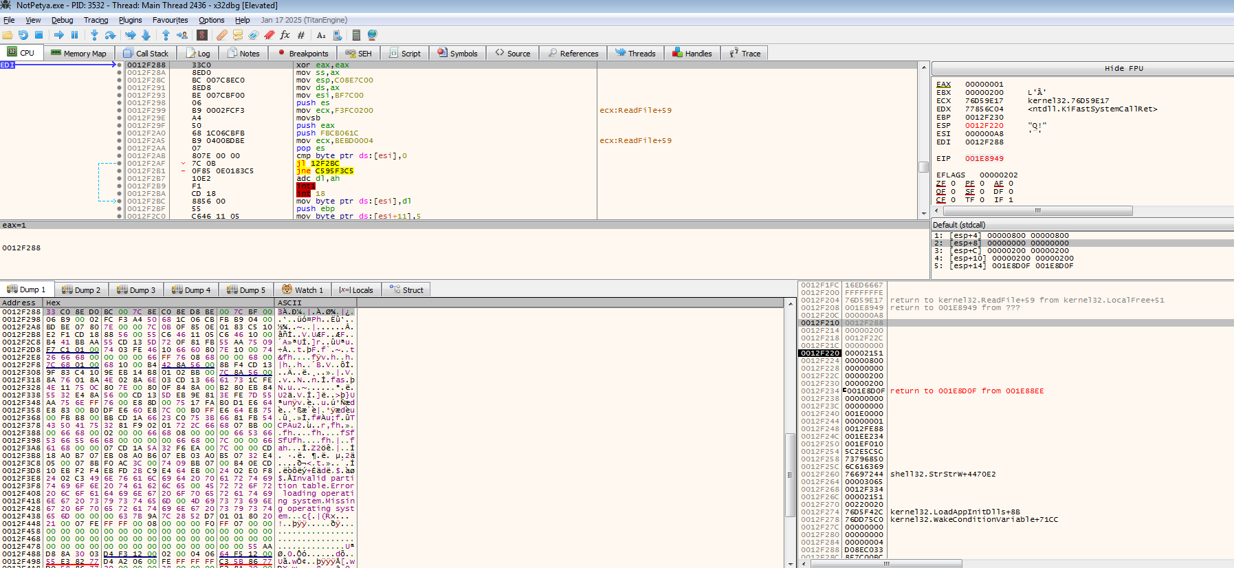This screenshot has width=1234, height=568.
Task: Open the Calculator toolbar icon
Action: point(356,35)
